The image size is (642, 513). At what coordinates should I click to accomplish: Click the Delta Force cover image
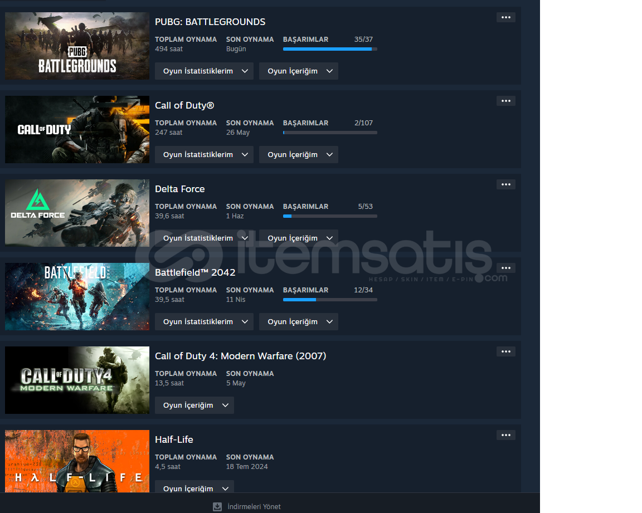(x=77, y=213)
